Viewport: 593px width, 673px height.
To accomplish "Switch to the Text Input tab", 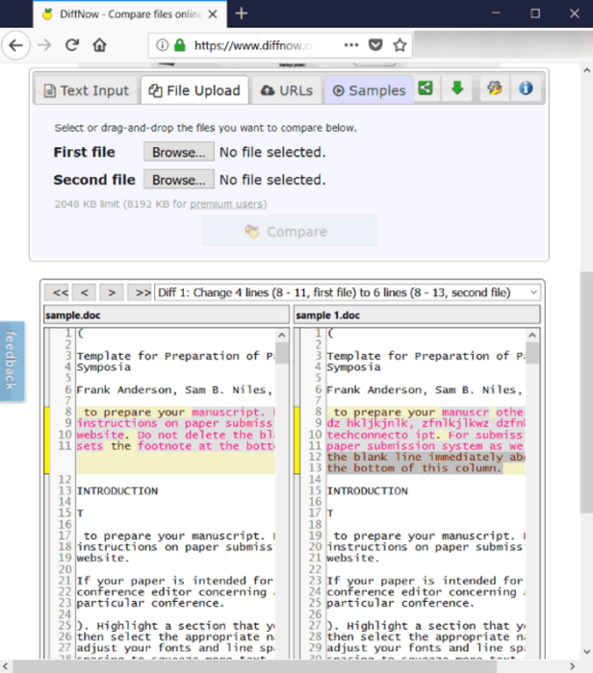I will point(85,90).
